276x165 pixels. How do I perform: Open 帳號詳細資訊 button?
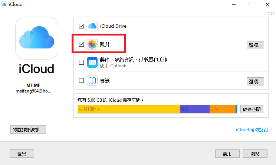(x=28, y=129)
